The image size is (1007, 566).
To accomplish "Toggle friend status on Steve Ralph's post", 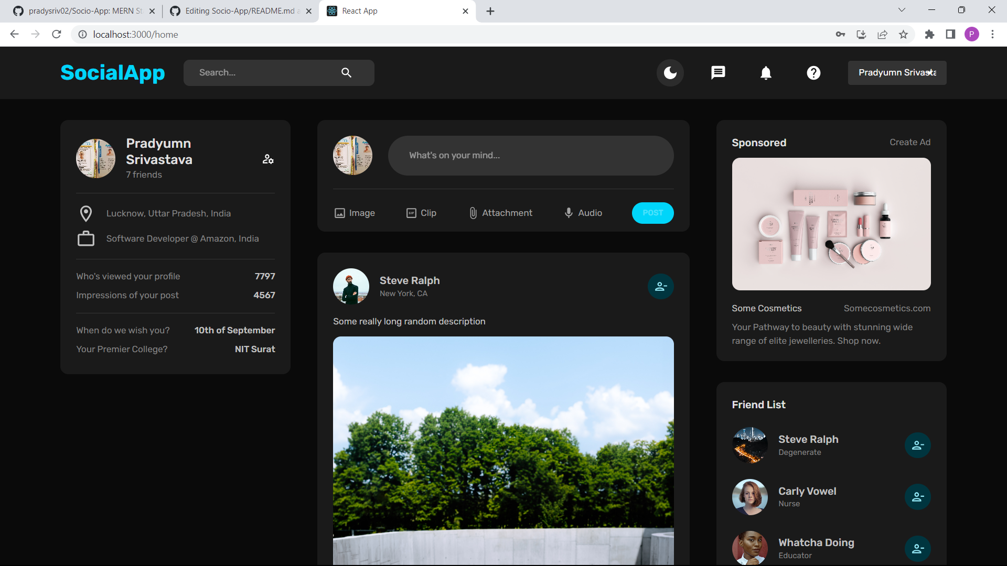I will pos(660,286).
